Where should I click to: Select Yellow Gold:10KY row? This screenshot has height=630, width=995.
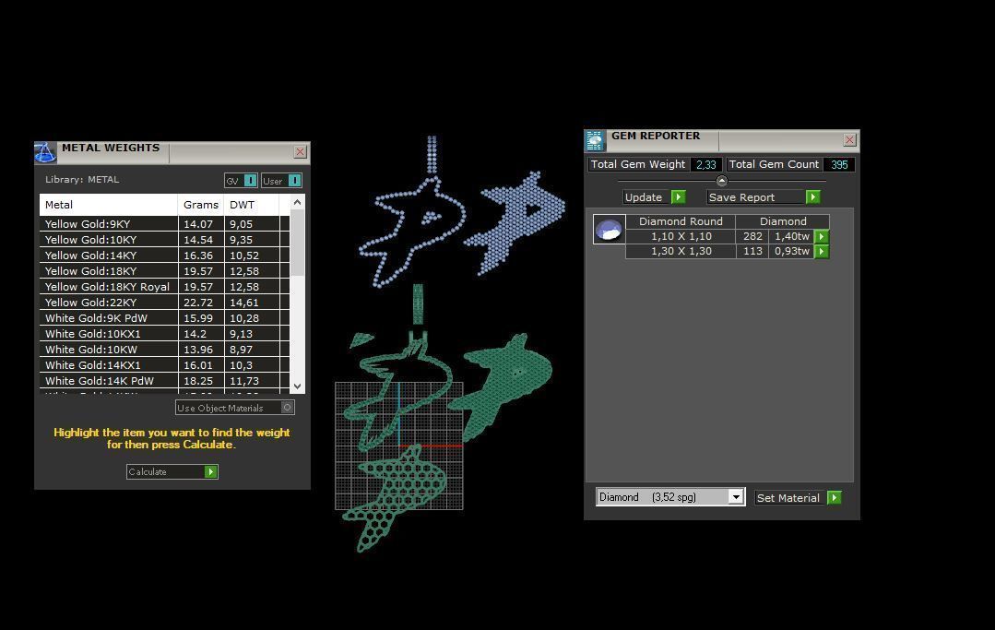click(164, 240)
